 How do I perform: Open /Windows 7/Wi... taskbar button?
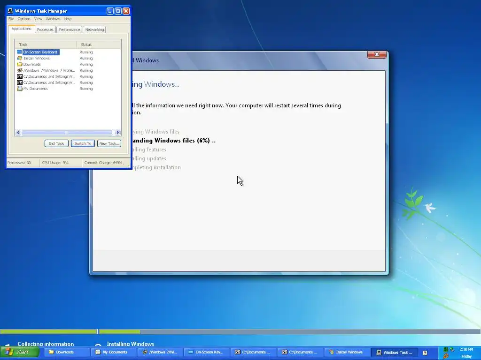pos(161,352)
